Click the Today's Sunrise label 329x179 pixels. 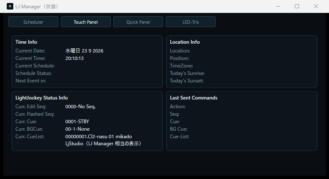187,73
